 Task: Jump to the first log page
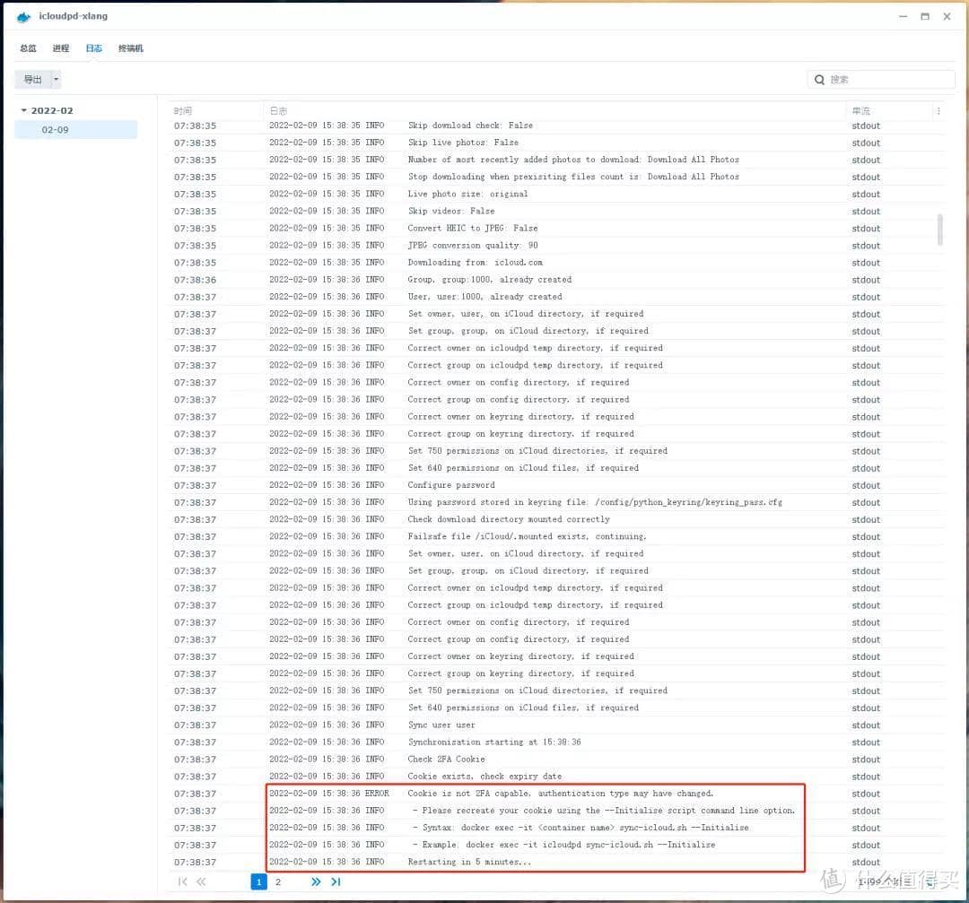183,881
